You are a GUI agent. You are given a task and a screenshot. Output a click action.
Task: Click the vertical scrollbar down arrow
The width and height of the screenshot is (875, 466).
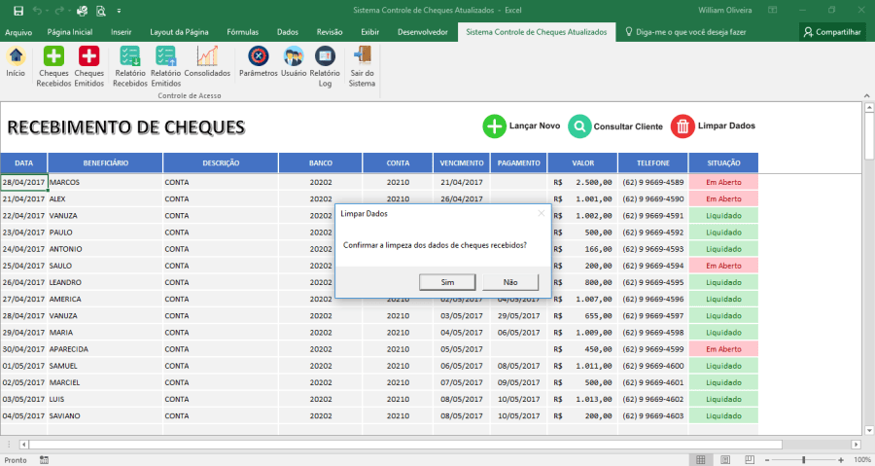click(869, 430)
